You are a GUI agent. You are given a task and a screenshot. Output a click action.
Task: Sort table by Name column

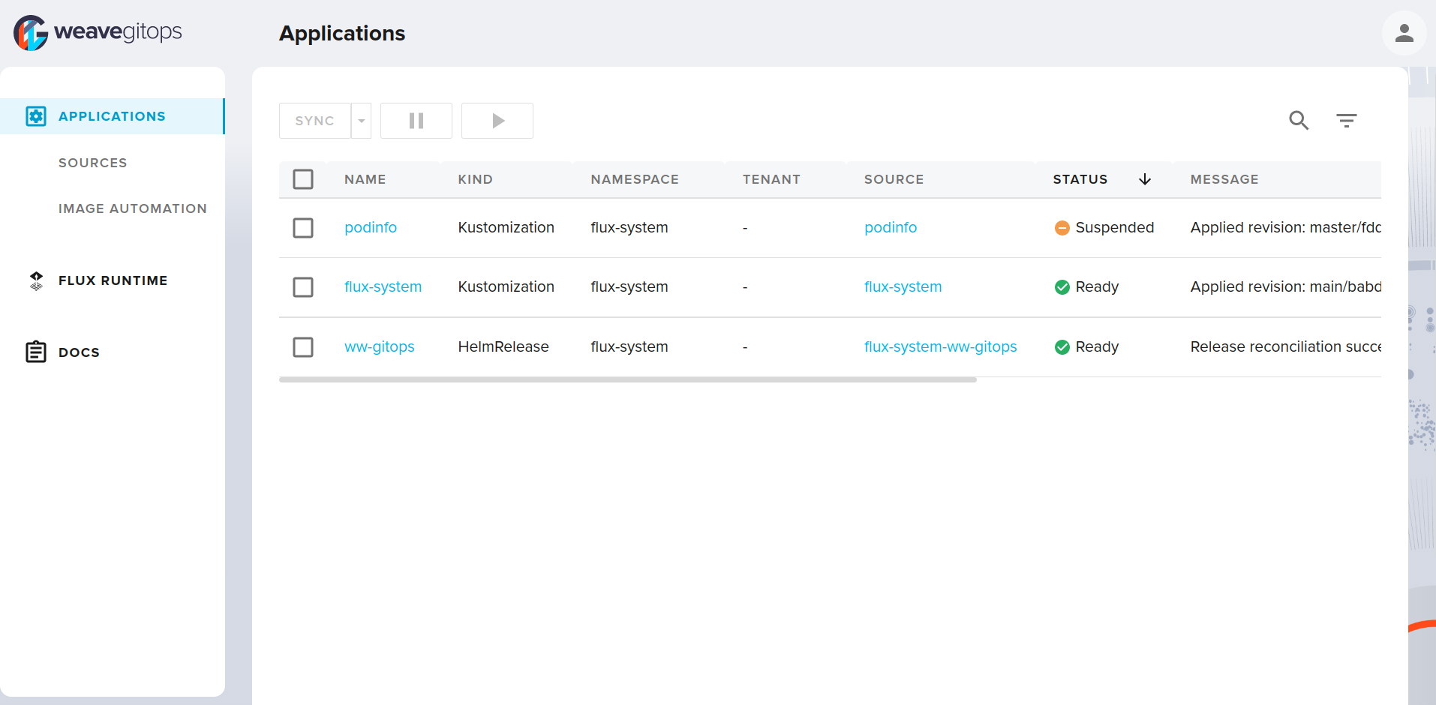pyautogui.click(x=365, y=179)
